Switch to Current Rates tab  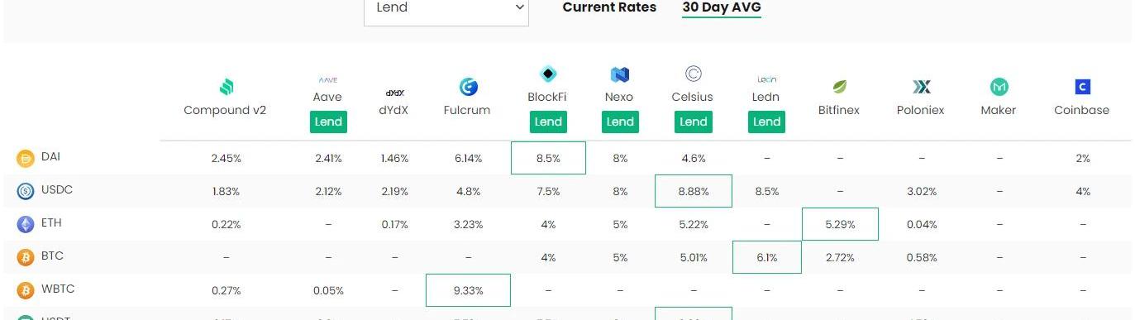609,7
